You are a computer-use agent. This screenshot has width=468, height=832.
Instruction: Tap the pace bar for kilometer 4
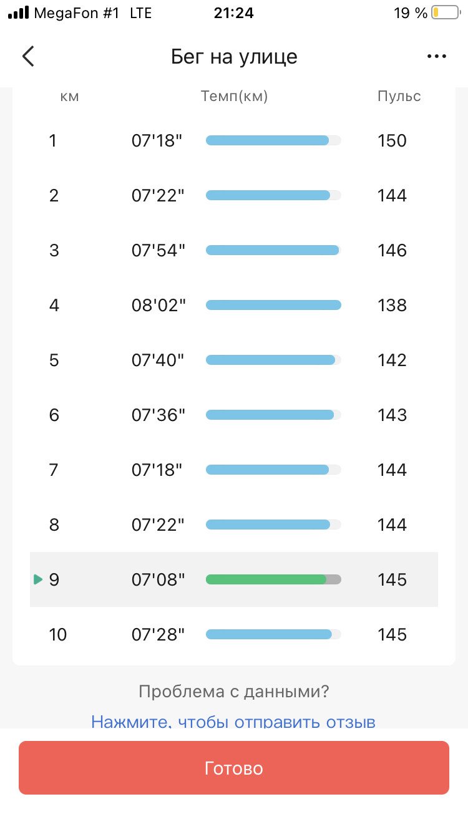[x=273, y=305]
